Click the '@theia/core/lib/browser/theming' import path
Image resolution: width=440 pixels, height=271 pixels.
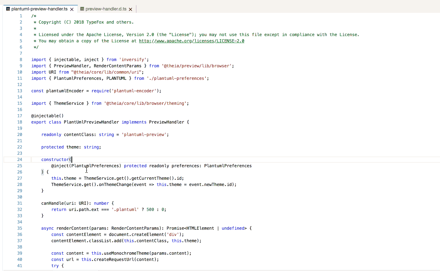(145, 103)
